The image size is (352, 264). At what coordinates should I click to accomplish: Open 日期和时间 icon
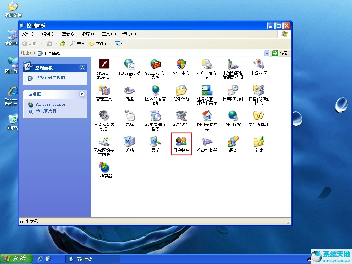[x=233, y=93]
